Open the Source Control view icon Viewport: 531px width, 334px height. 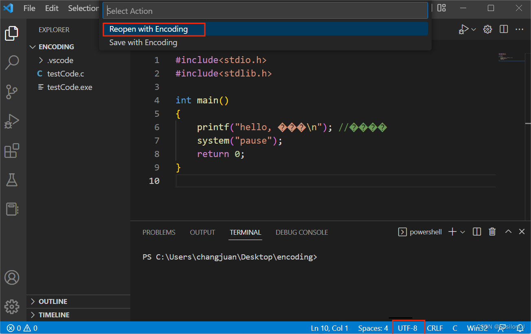tap(12, 92)
